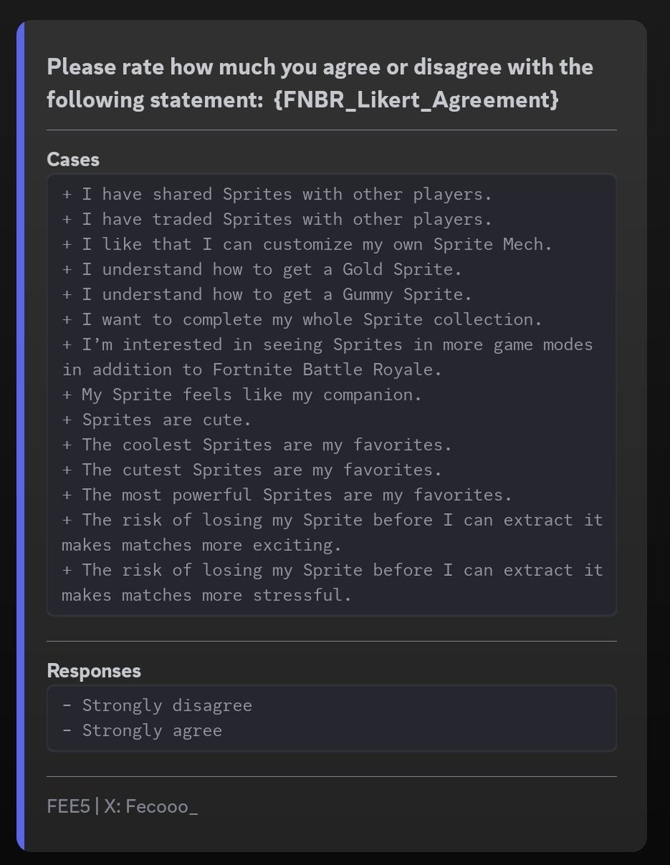Click 'The most powerful Sprites are my favorites'

[x=287, y=495]
